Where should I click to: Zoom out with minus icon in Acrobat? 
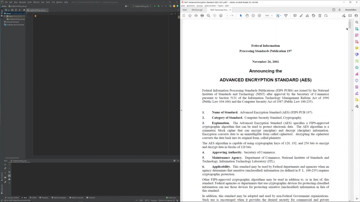(x=253, y=16)
